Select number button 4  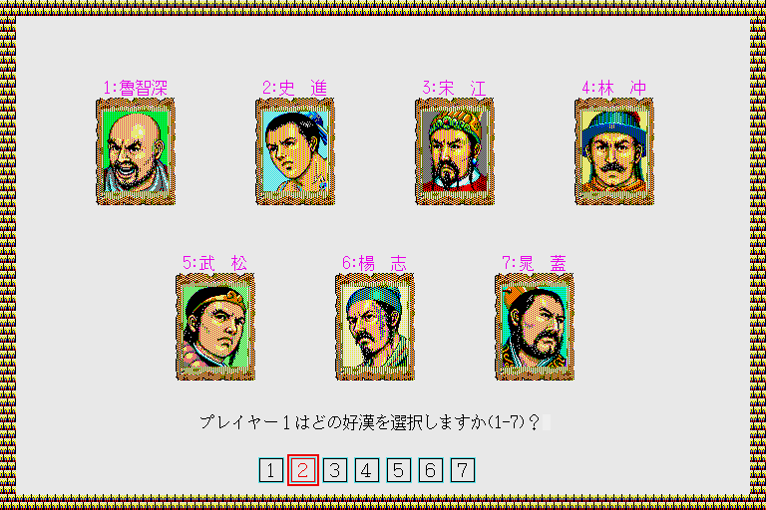(x=367, y=470)
